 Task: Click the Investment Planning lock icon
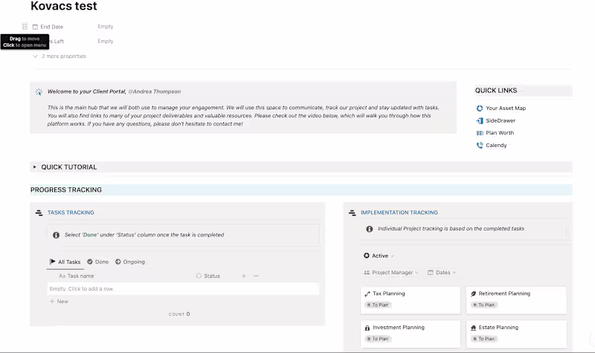(367, 328)
